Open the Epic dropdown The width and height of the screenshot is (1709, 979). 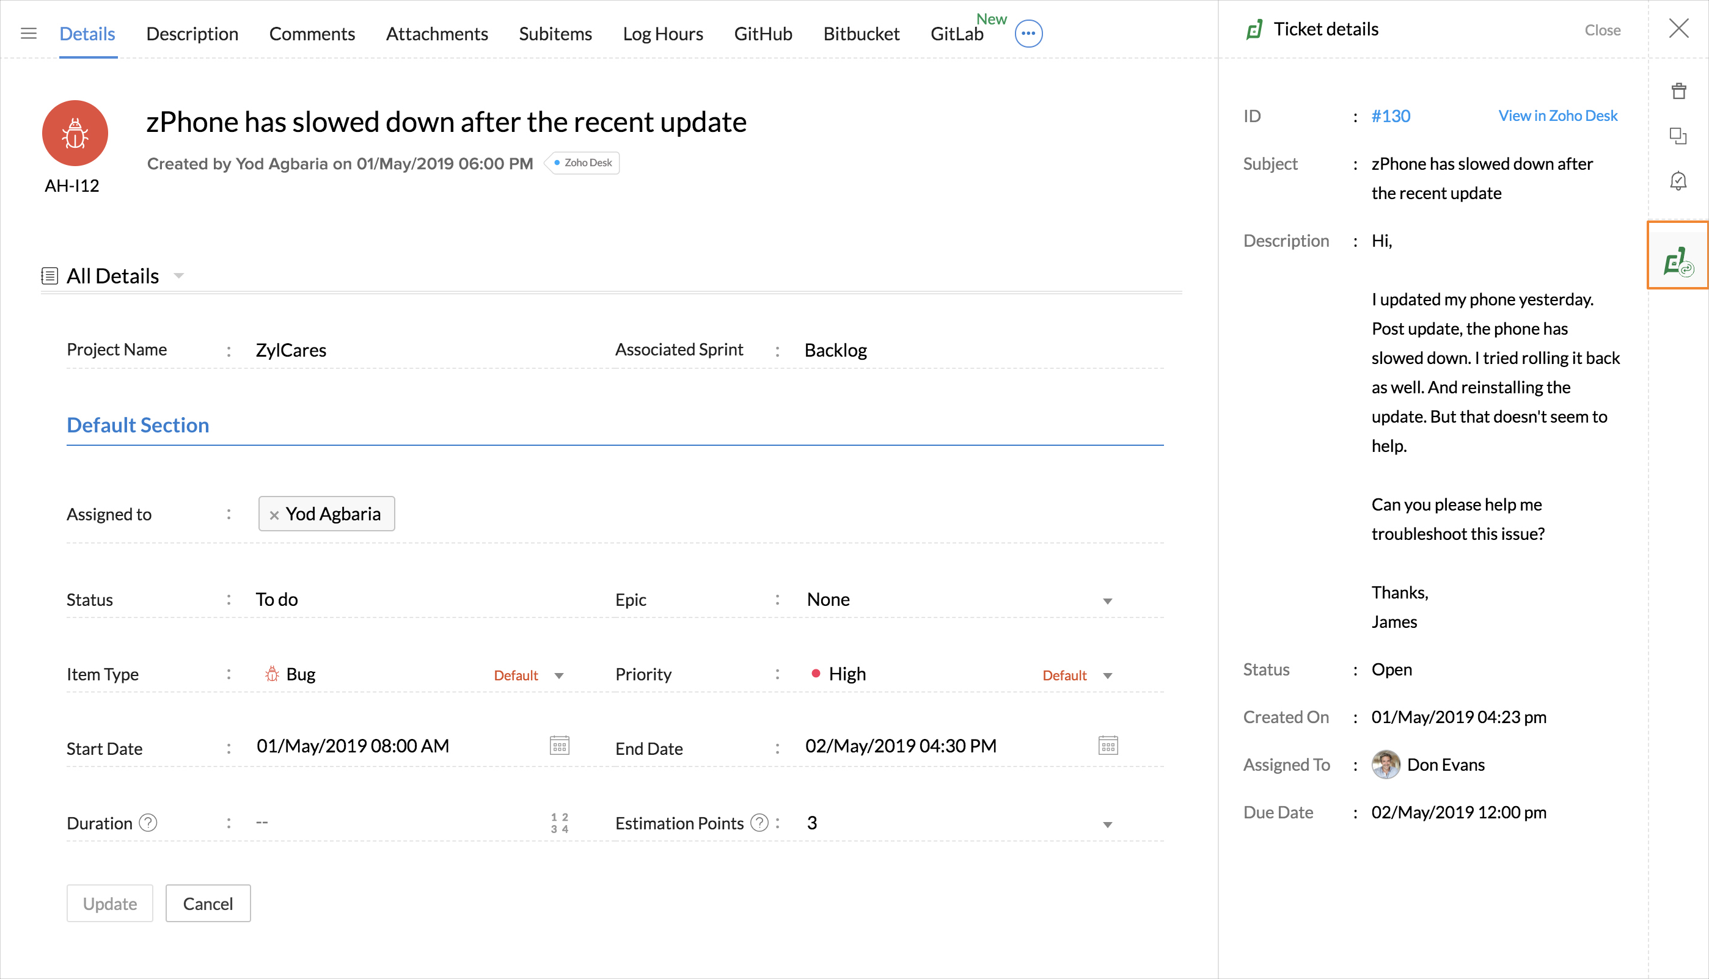click(x=1107, y=600)
